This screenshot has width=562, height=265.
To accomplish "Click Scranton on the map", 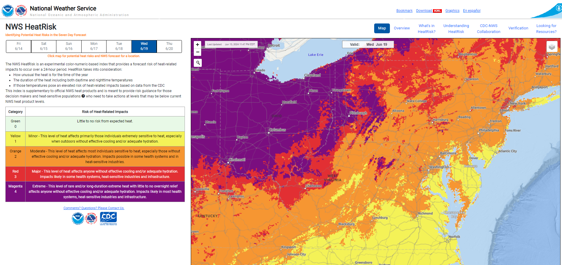I will click(x=472, y=79).
